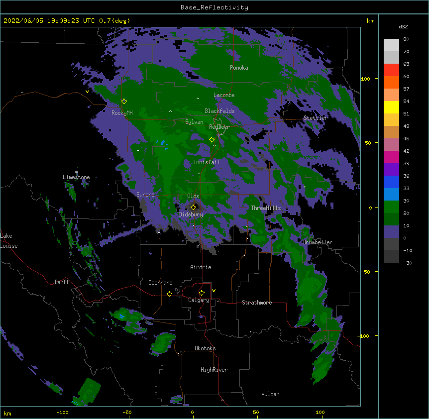429x419 pixels.
Task: Click the Cochrane town label
Action: [x=160, y=283]
